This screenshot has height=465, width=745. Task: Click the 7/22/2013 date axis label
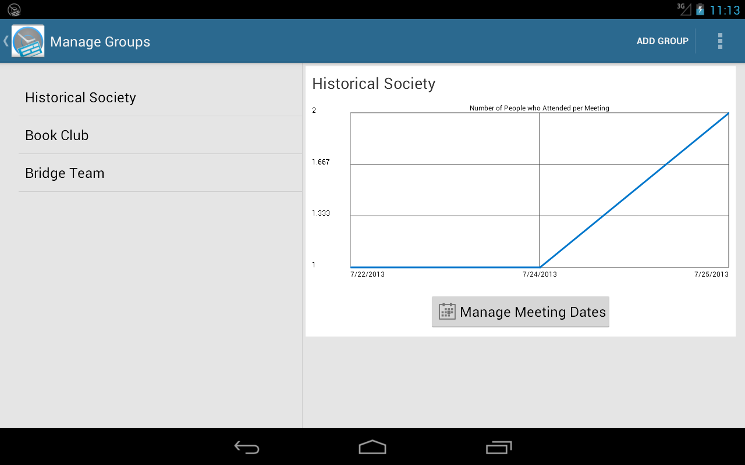[x=367, y=274]
